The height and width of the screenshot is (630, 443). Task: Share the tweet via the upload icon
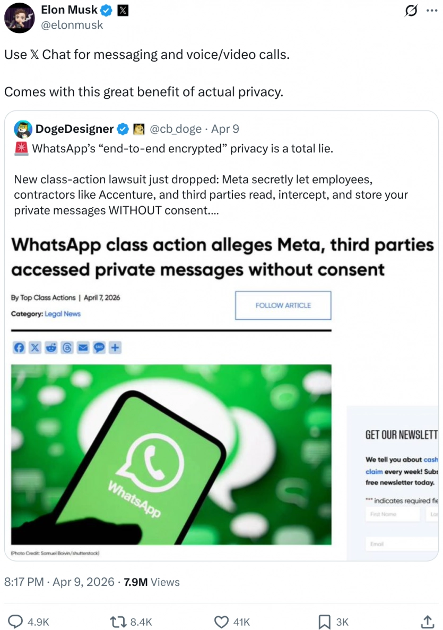click(428, 621)
